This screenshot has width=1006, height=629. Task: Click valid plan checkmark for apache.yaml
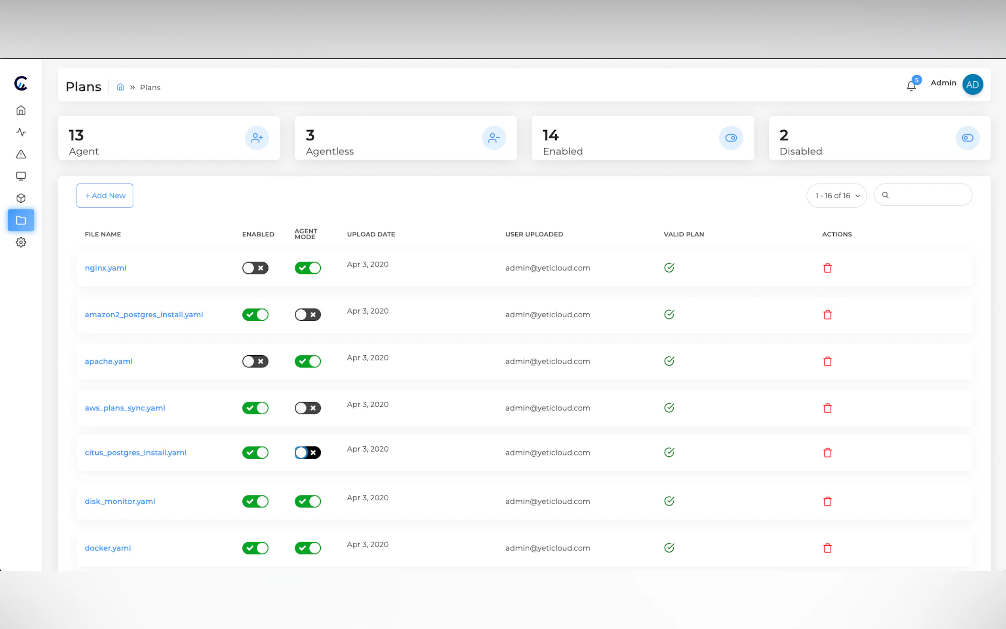669,361
